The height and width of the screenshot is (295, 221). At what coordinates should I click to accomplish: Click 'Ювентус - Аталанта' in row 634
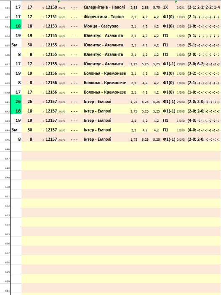point(103,35)
